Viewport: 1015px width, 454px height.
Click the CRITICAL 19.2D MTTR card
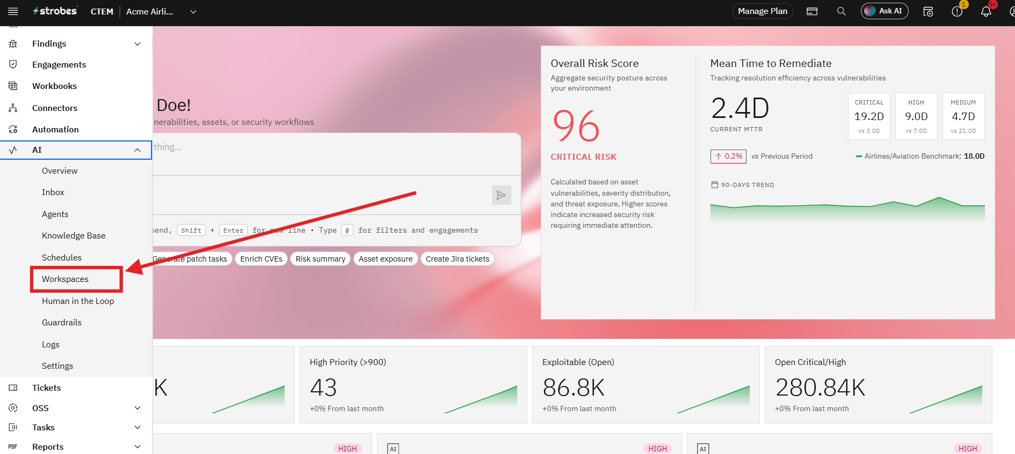[869, 116]
